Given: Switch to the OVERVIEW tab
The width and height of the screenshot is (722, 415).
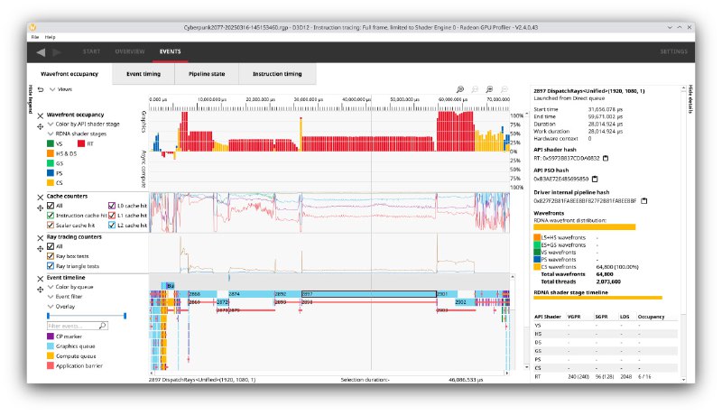Looking at the screenshot, I should [130, 51].
